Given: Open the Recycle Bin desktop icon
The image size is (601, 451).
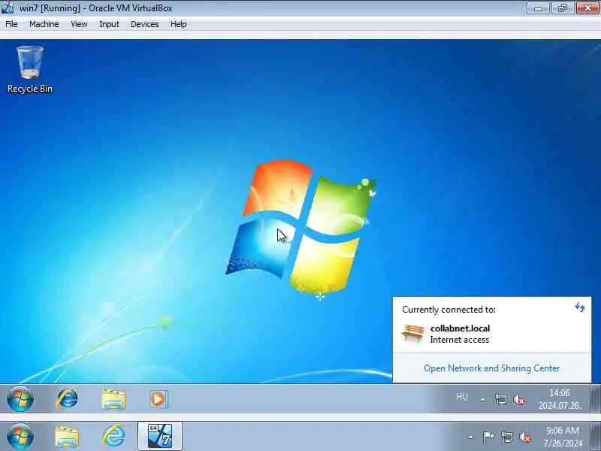Looking at the screenshot, I should [x=30, y=70].
